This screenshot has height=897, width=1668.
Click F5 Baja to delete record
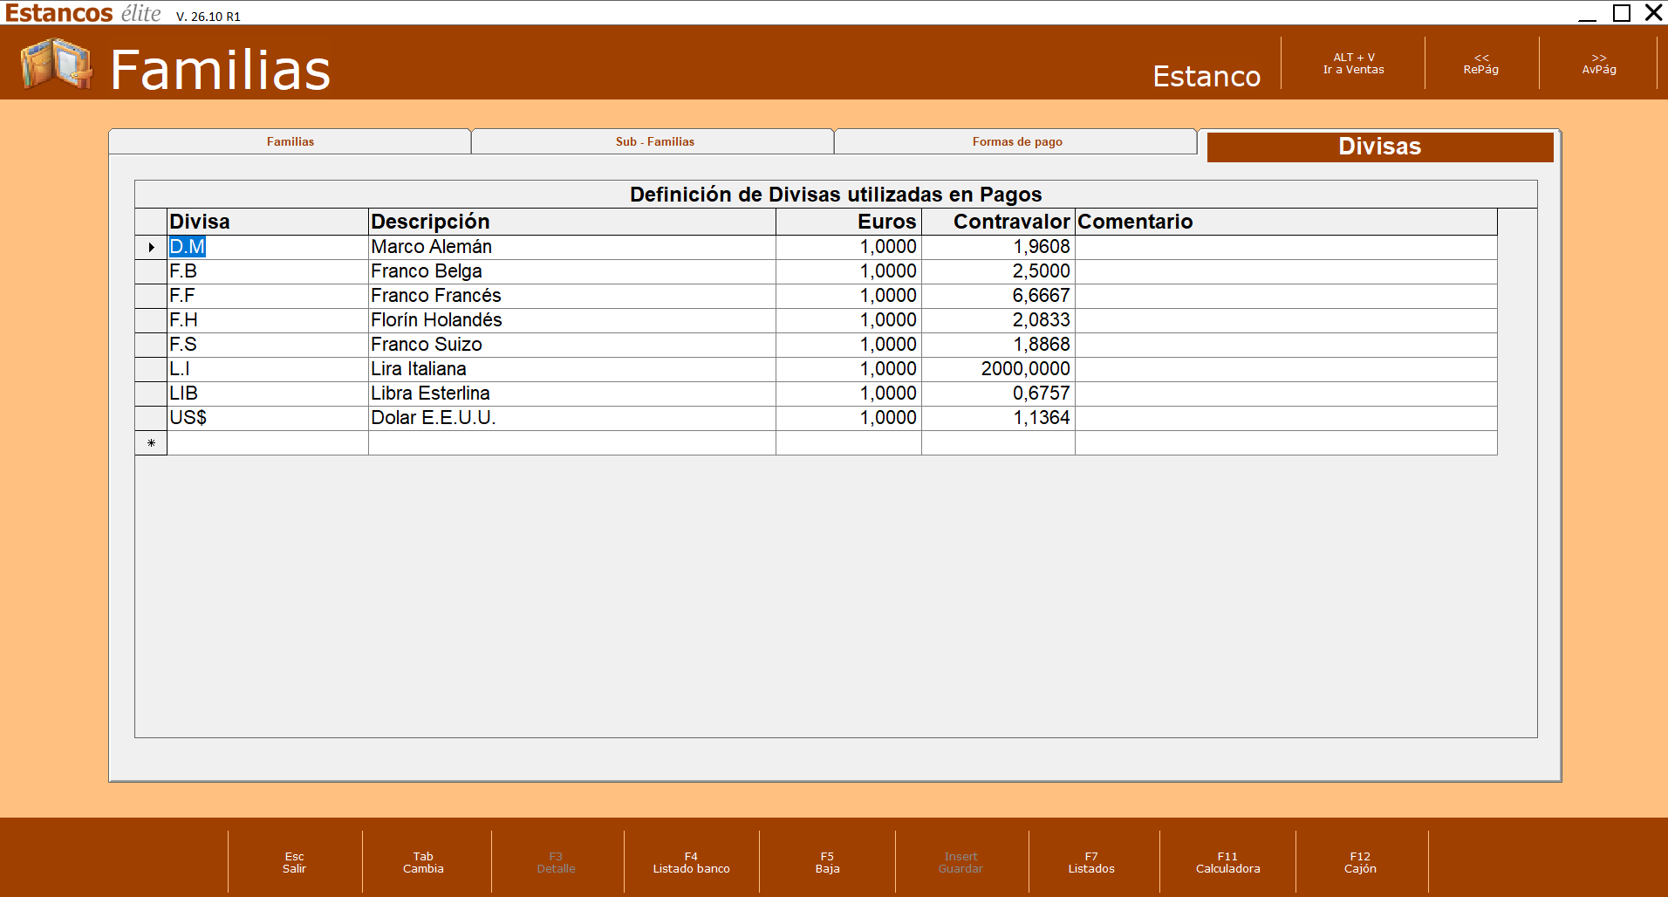[x=827, y=862]
